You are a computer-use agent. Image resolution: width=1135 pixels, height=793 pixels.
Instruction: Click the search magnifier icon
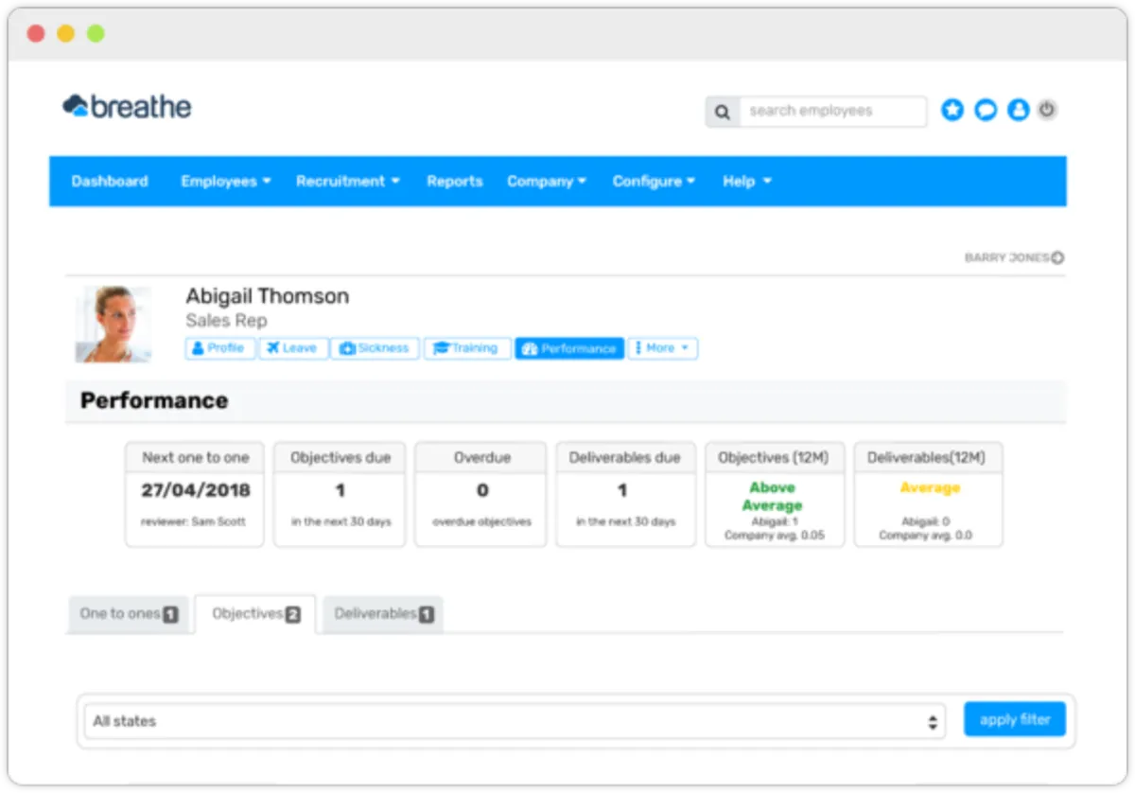click(723, 112)
